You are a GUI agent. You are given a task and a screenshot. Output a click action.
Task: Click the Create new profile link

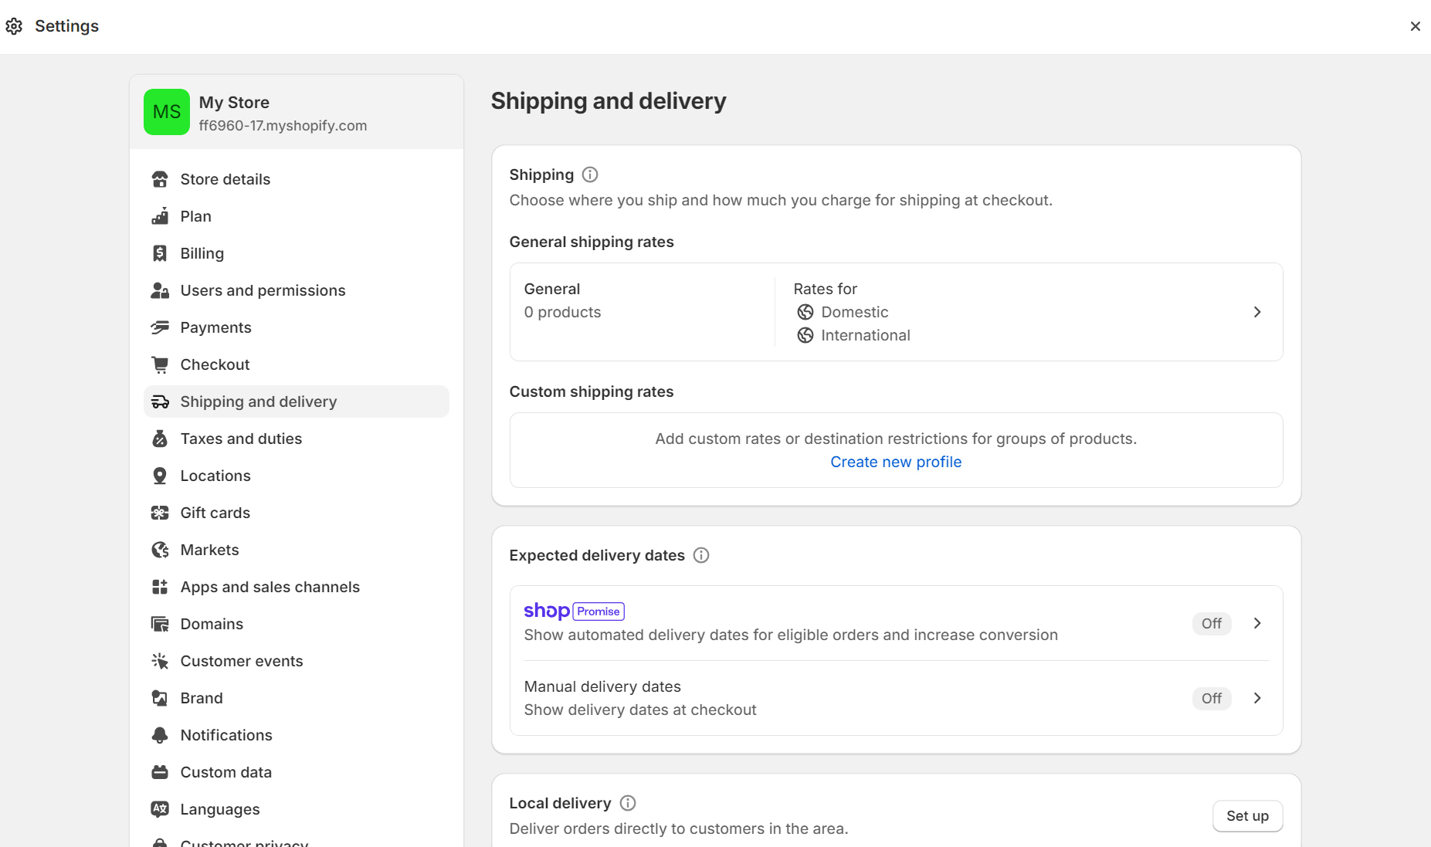895,461
